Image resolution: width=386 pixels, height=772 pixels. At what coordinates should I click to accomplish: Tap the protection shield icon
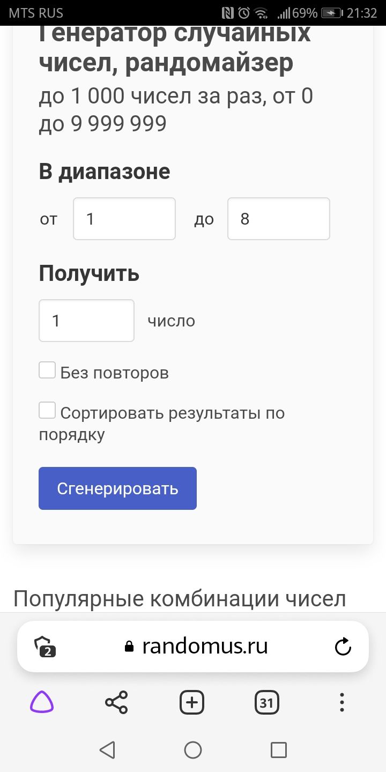(45, 647)
